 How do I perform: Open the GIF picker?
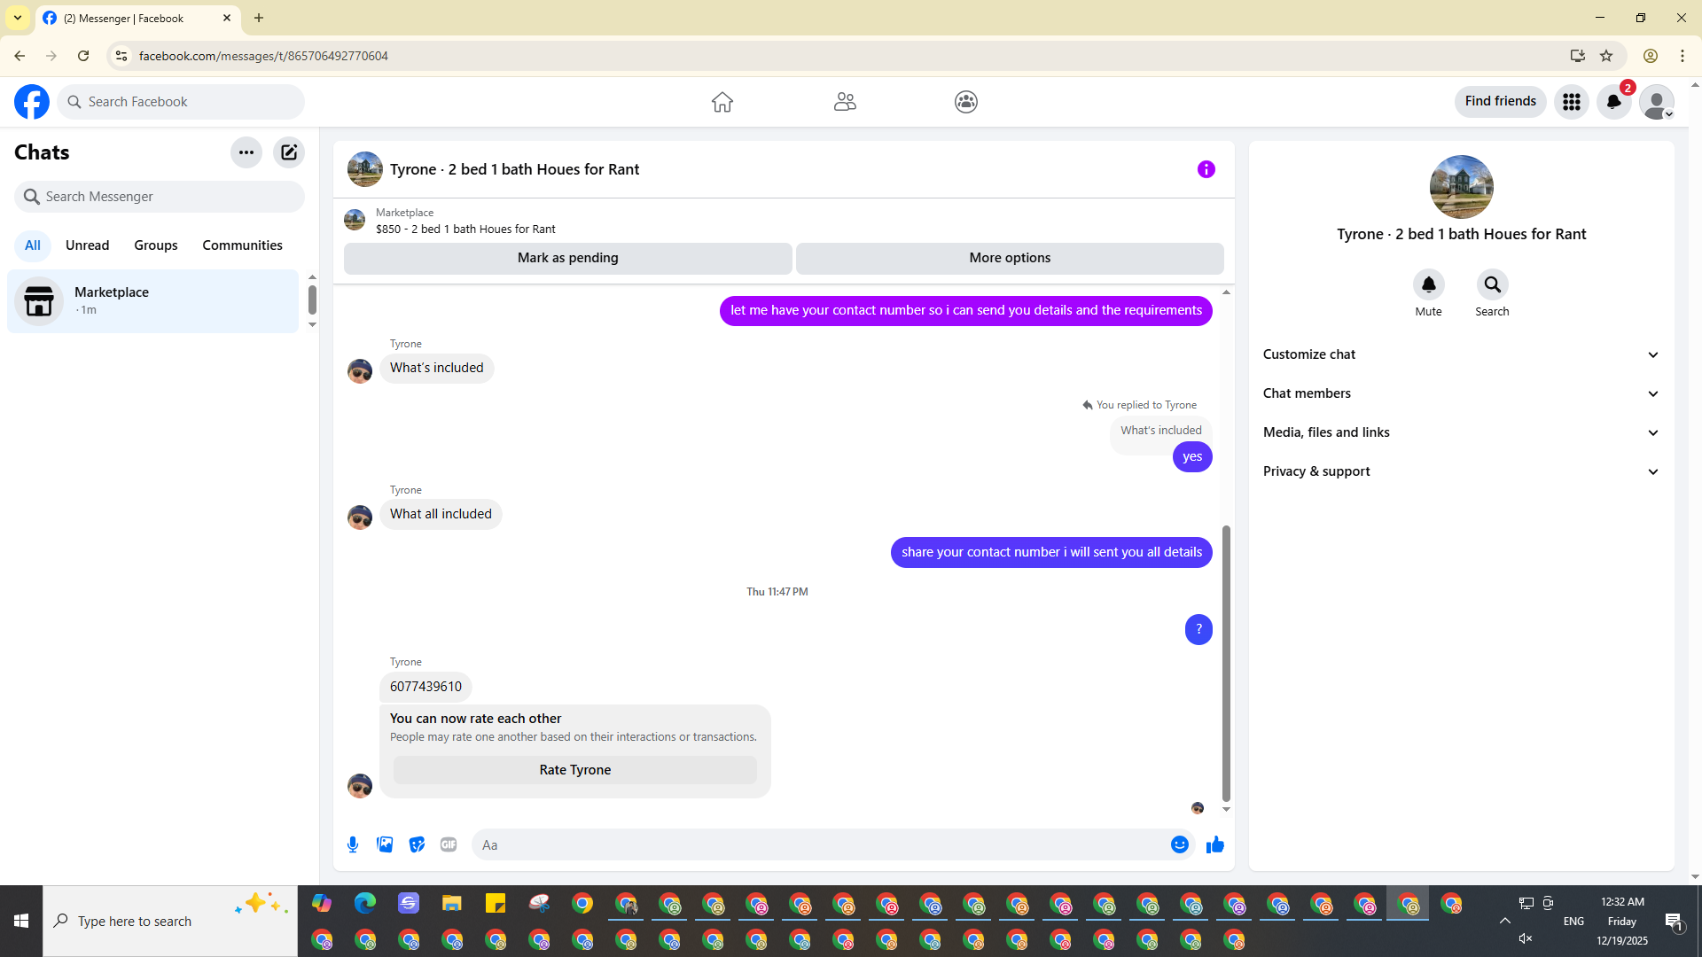point(449,844)
